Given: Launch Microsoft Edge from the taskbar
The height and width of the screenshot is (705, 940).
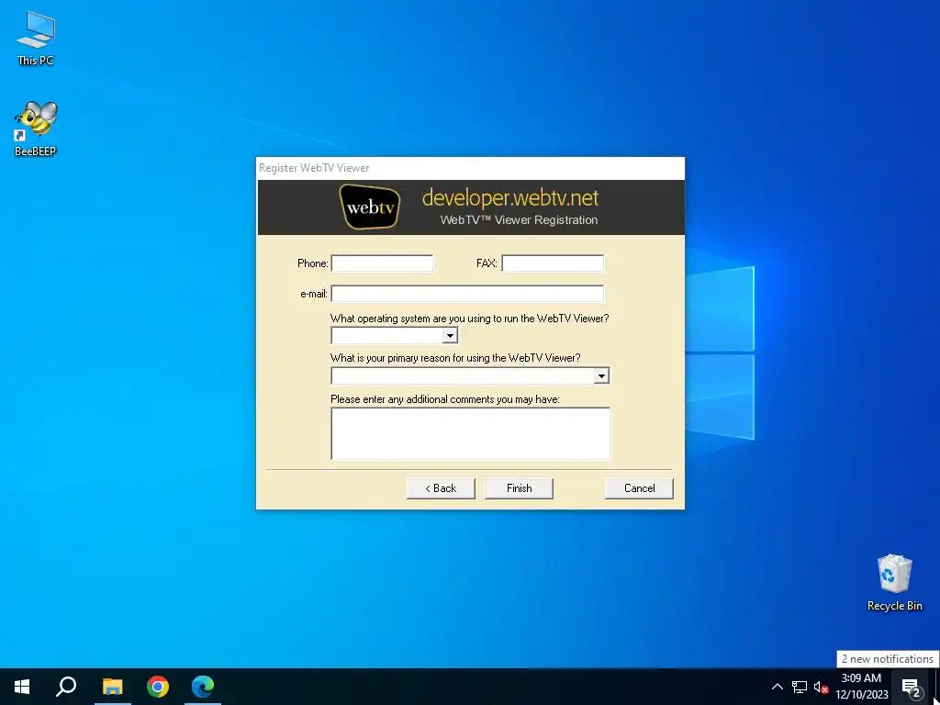Looking at the screenshot, I should coord(203,687).
